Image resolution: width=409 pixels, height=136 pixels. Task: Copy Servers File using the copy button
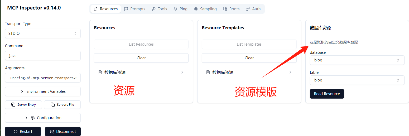62,105
